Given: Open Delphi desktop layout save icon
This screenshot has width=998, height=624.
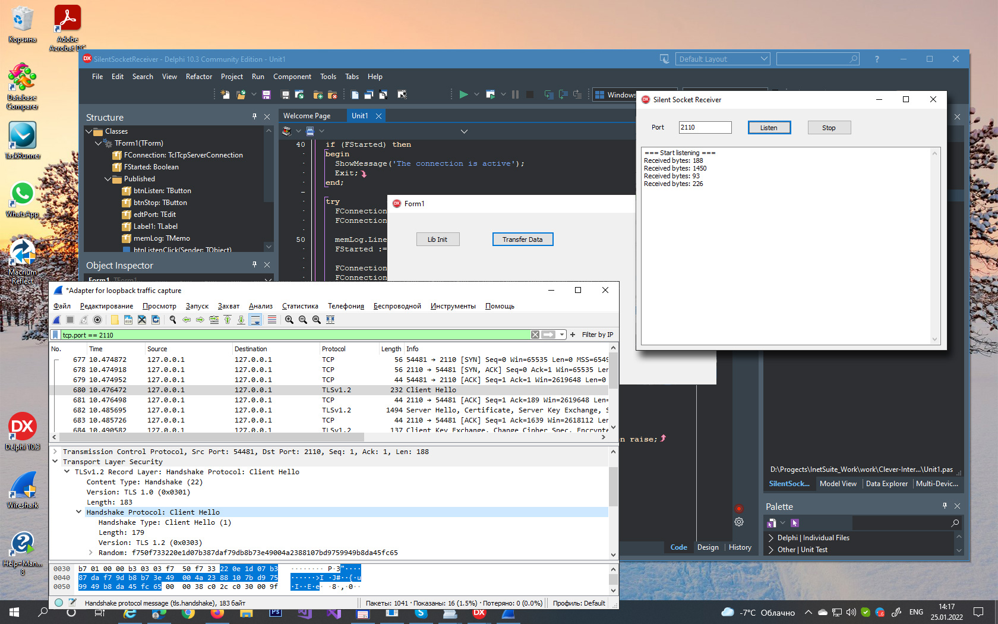Looking at the screenshot, I should (x=664, y=59).
